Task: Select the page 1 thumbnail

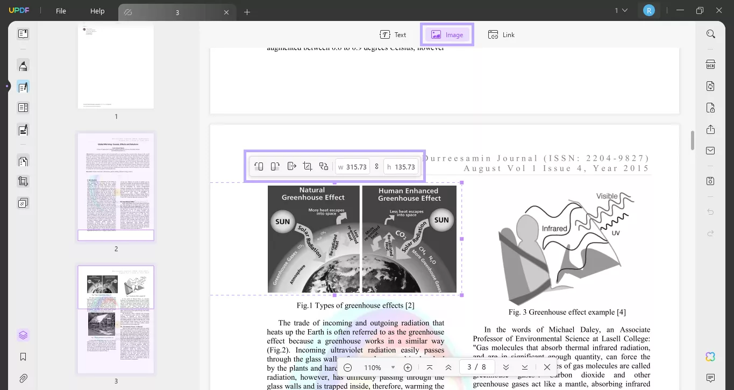Action: tap(116, 65)
